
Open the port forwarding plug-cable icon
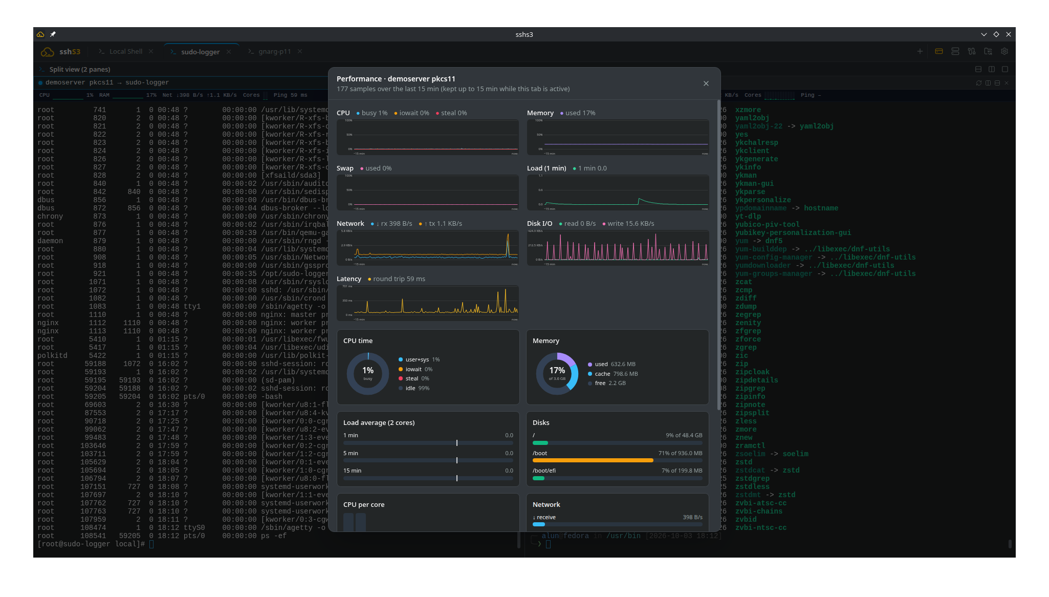(x=972, y=52)
